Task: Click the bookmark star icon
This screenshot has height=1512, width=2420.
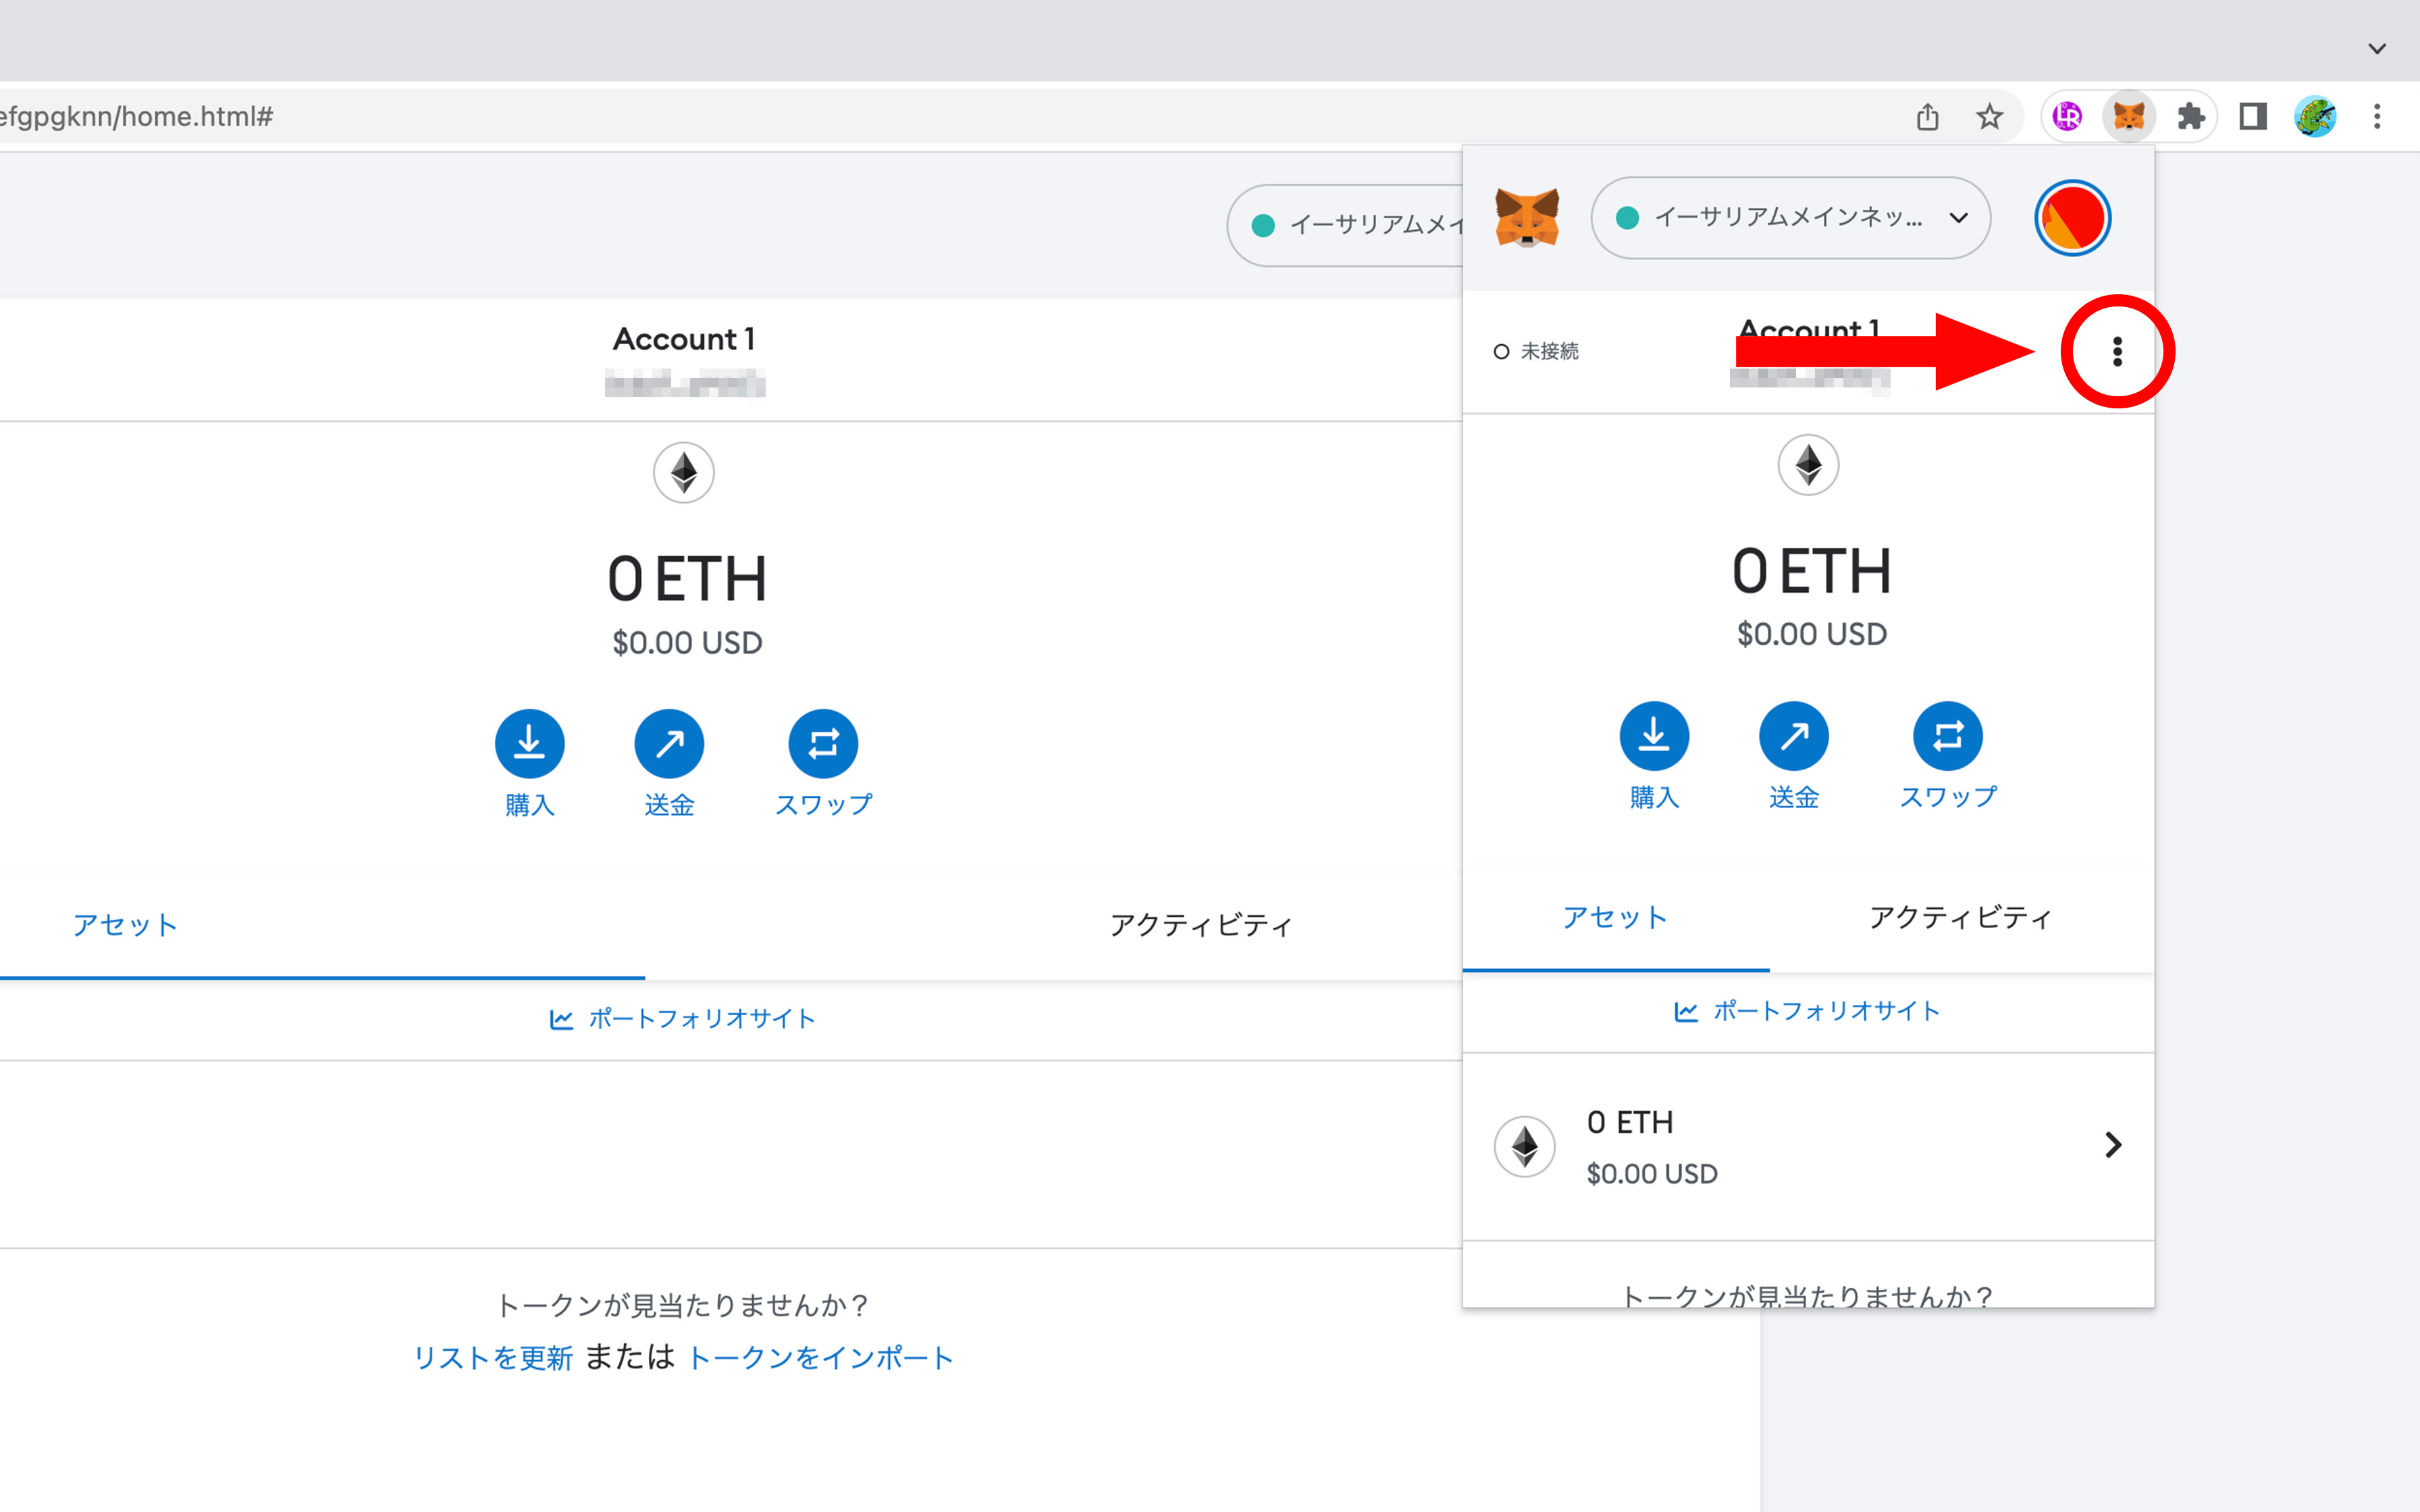Action: coord(1989,117)
